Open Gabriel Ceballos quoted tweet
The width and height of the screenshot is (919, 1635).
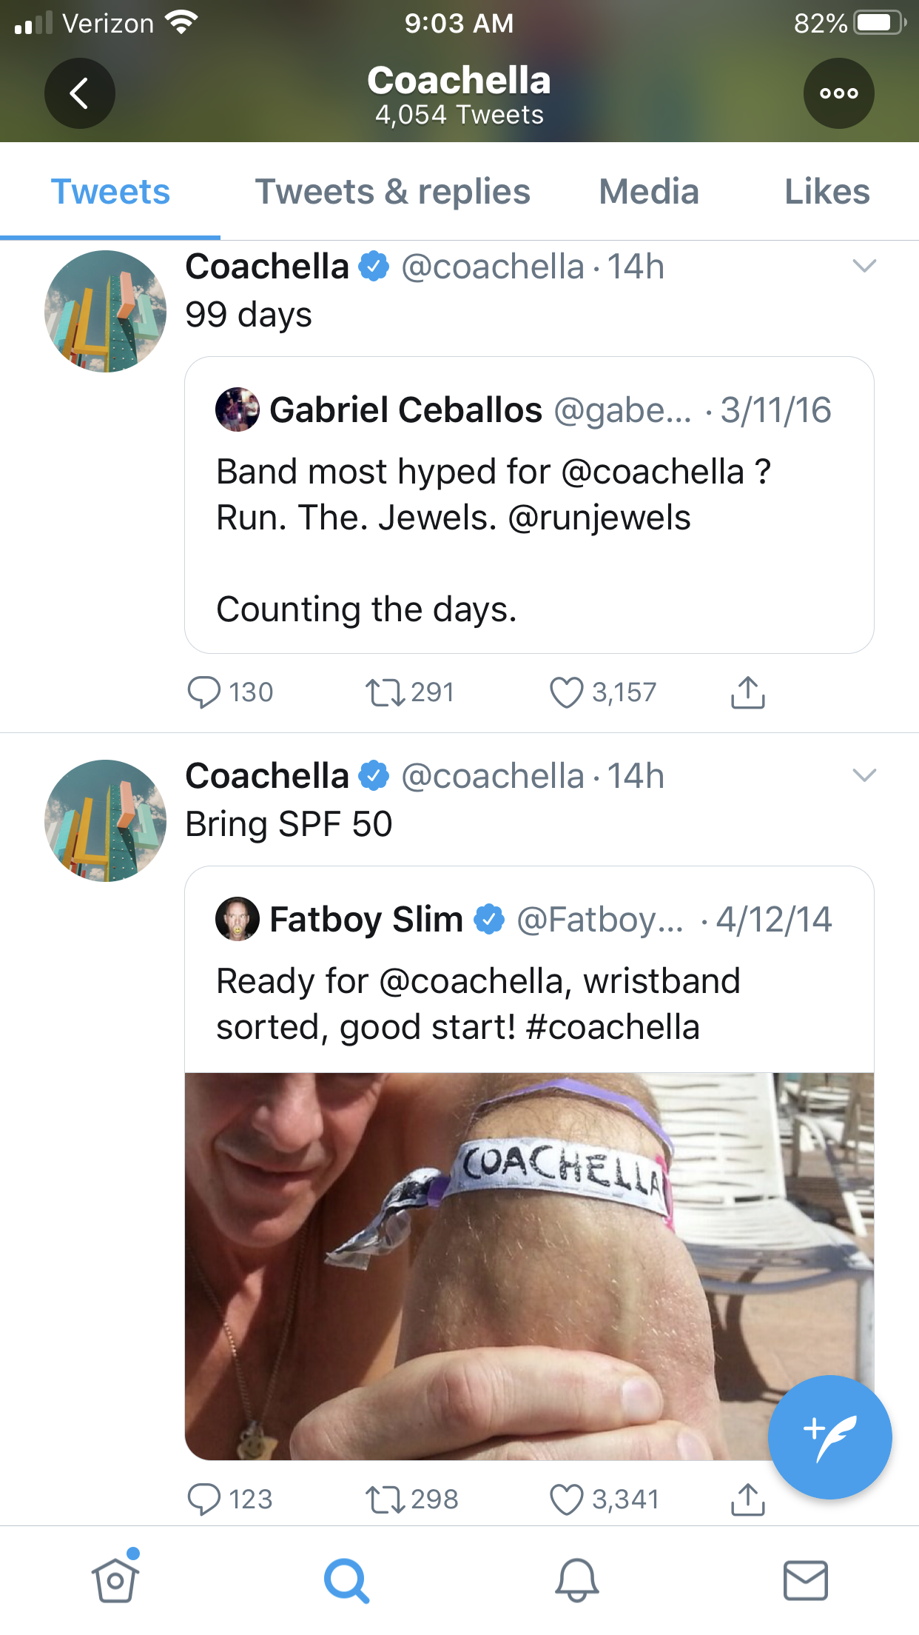coord(528,518)
